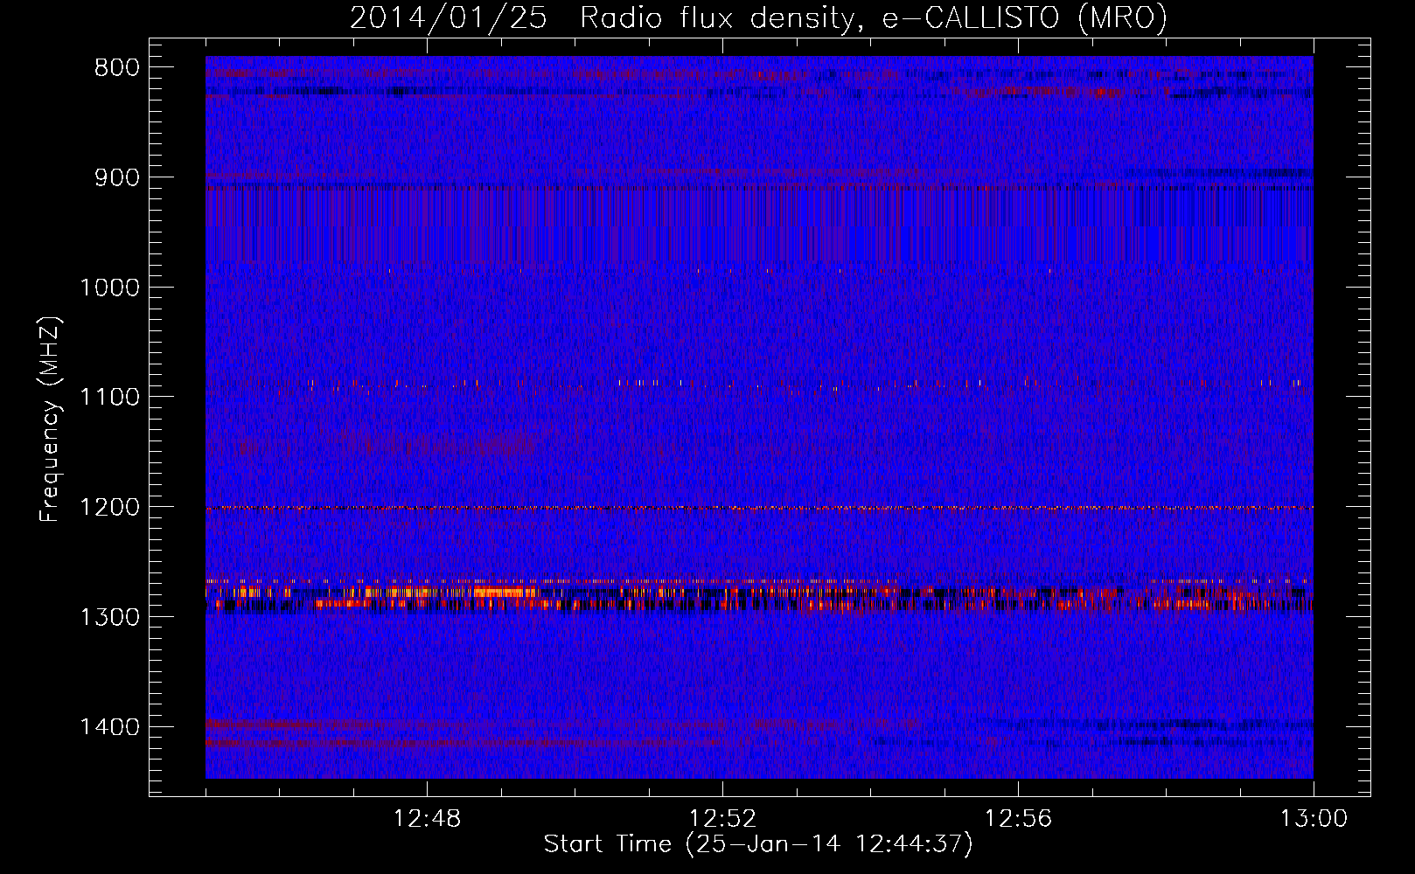Click the thin orange line at 1200 MHz
The width and height of the screenshot is (1415, 874).
759,508
